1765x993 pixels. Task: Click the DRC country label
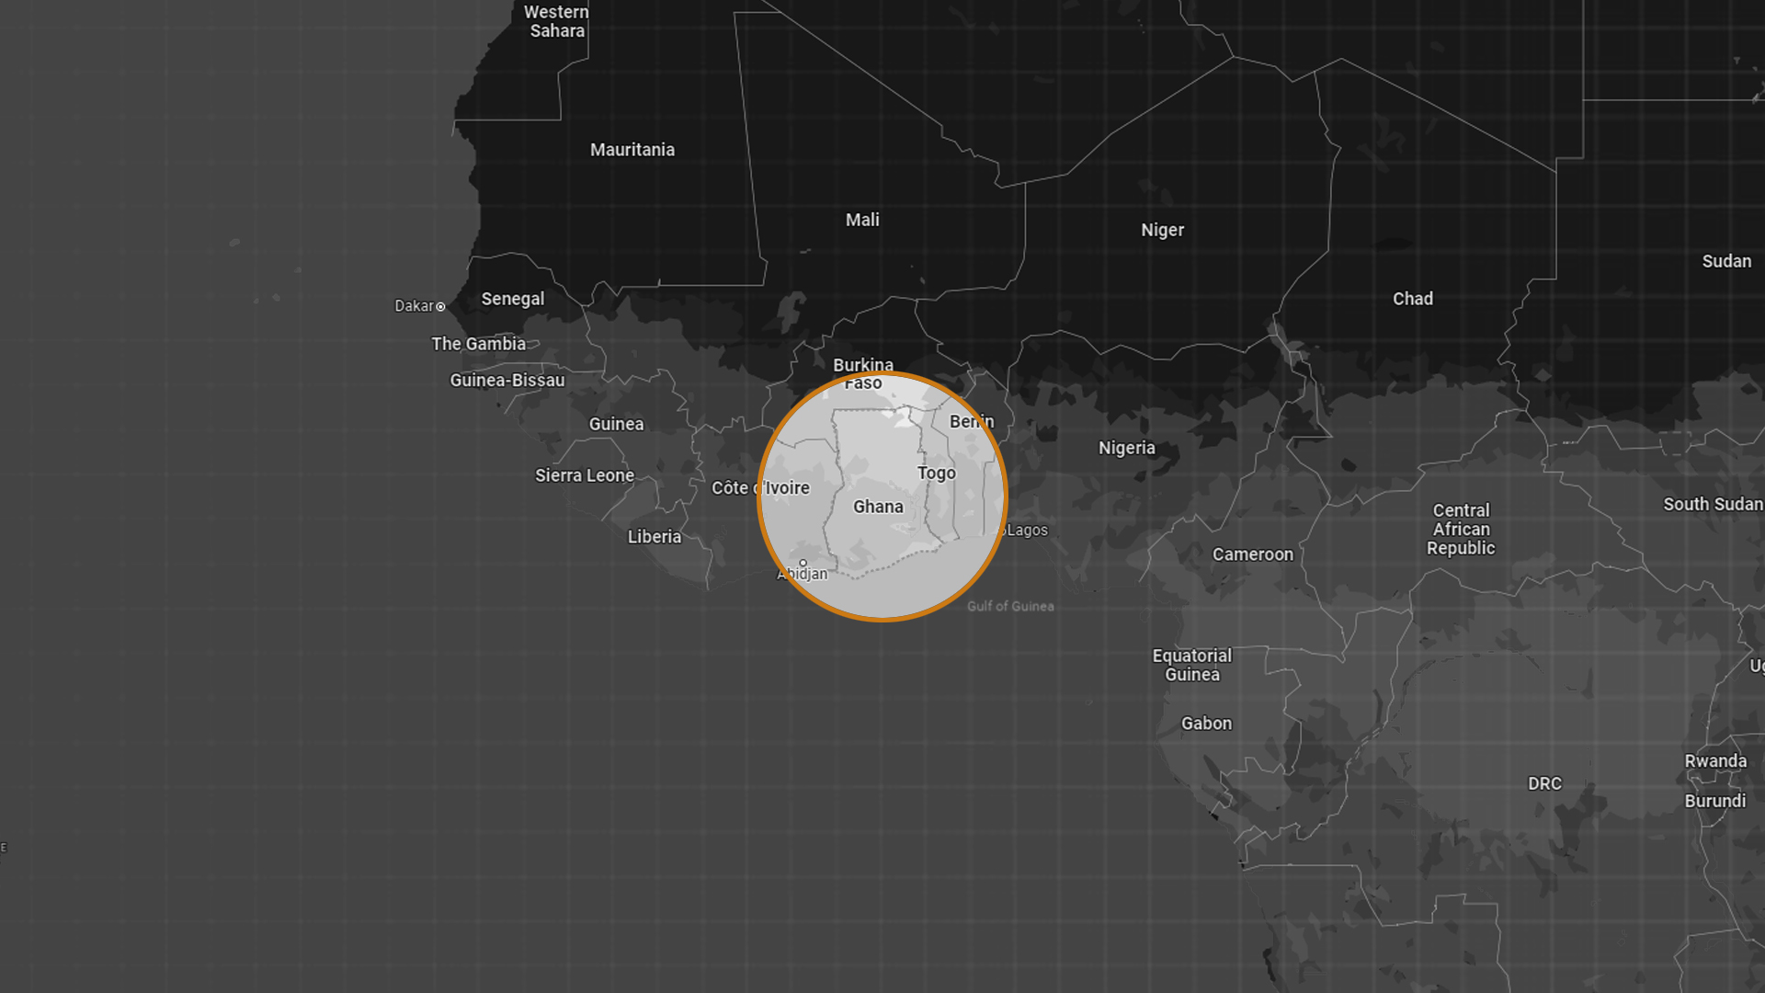click(x=1544, y=784)
